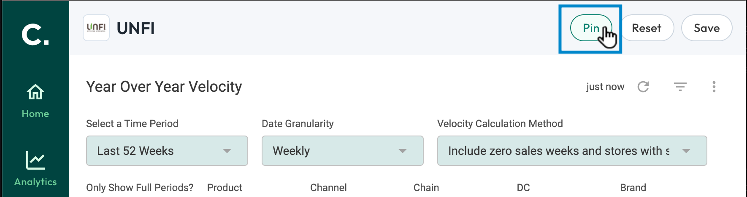Screen dimensions: 747x197
Task: Select the Analytics label in sidebar
Action: 35,182
